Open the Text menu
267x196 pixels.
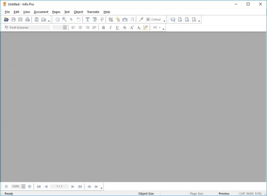67,12
